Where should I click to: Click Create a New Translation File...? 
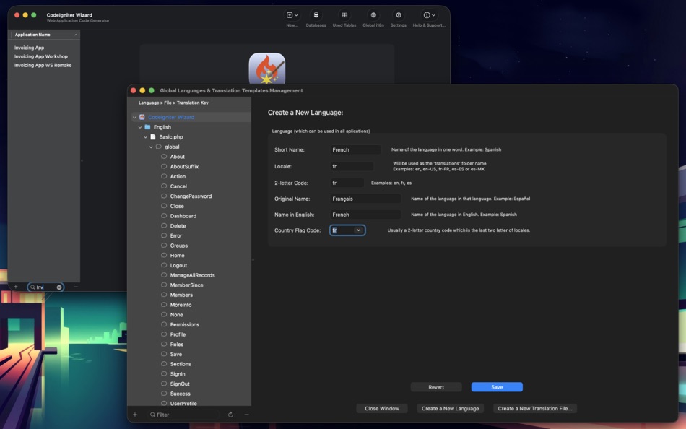[535, 408]
